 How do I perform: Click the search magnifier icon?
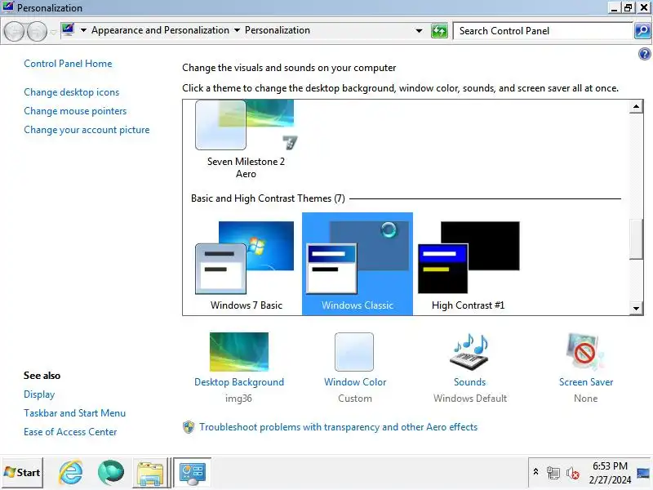pyautogui.click(x=642, y=31)
